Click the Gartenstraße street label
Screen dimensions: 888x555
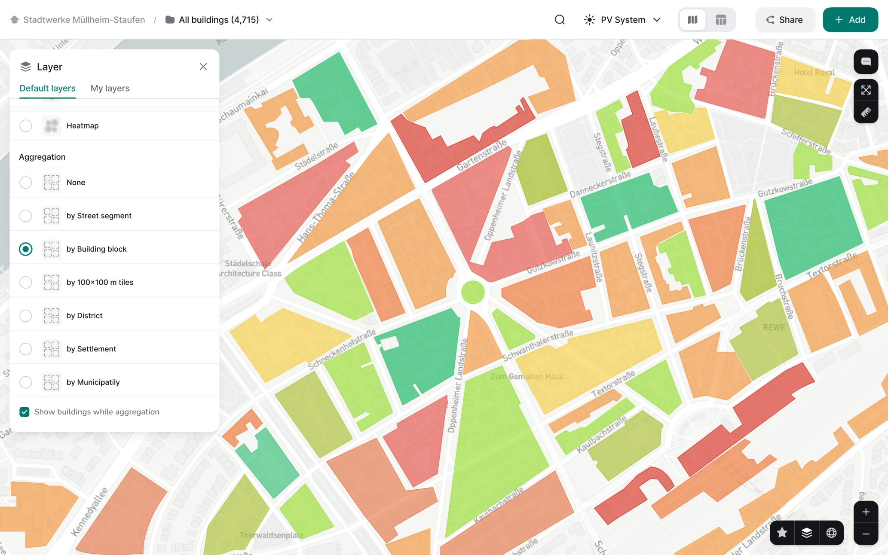click(x=481, y=155)
